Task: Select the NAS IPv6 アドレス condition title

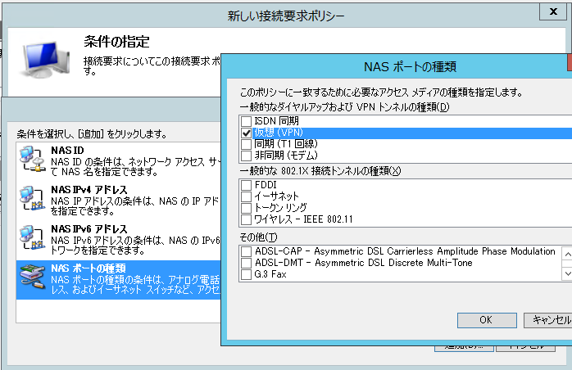Action: (89, 229)
